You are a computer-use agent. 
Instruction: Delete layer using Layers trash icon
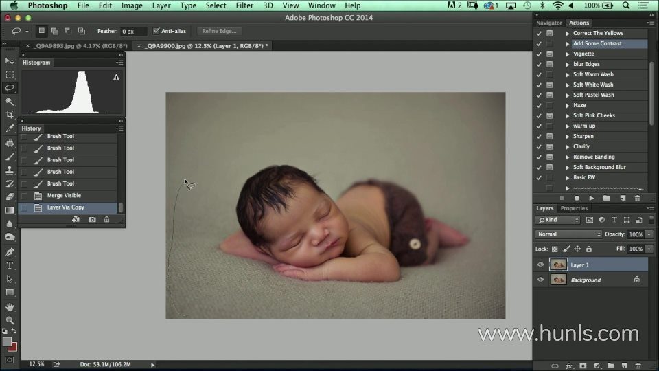(x=638, y=366)
